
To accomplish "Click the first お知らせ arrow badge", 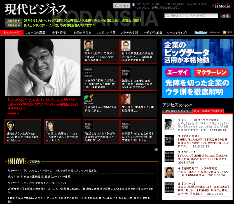I will (x=13, y=21).
